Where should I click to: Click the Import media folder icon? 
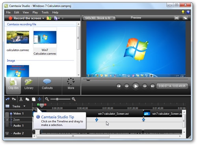(49, 18)
